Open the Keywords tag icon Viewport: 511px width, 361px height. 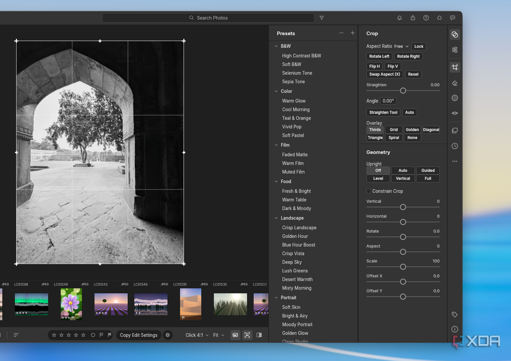pyautogui.click(x=455, y=315)
